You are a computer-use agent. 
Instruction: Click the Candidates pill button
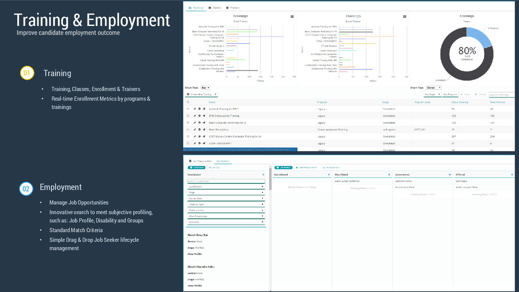[197, 167]
